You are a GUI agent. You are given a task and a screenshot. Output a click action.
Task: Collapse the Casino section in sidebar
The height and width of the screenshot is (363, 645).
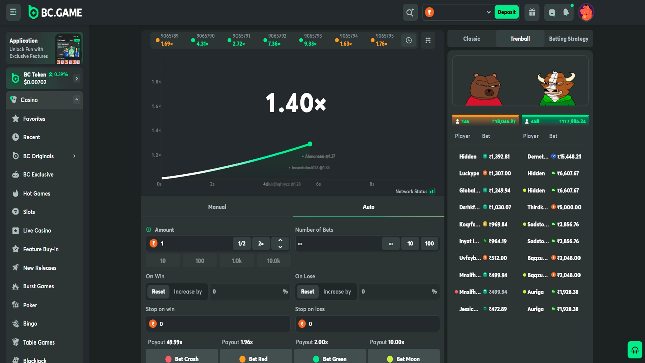point(77,99)
